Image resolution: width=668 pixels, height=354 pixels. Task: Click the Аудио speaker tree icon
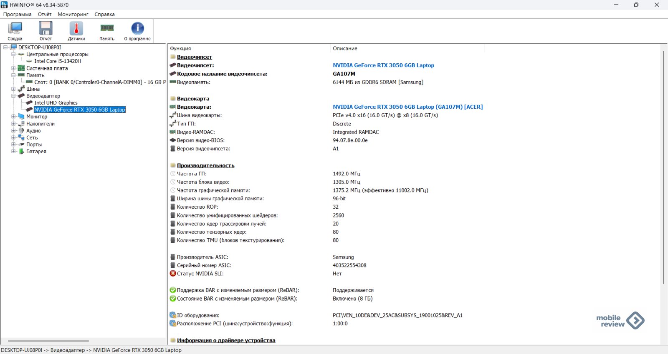(21, 131)
